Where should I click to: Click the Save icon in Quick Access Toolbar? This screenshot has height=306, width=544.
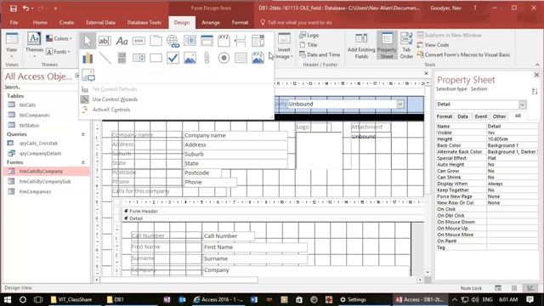[x=14, y=8]
